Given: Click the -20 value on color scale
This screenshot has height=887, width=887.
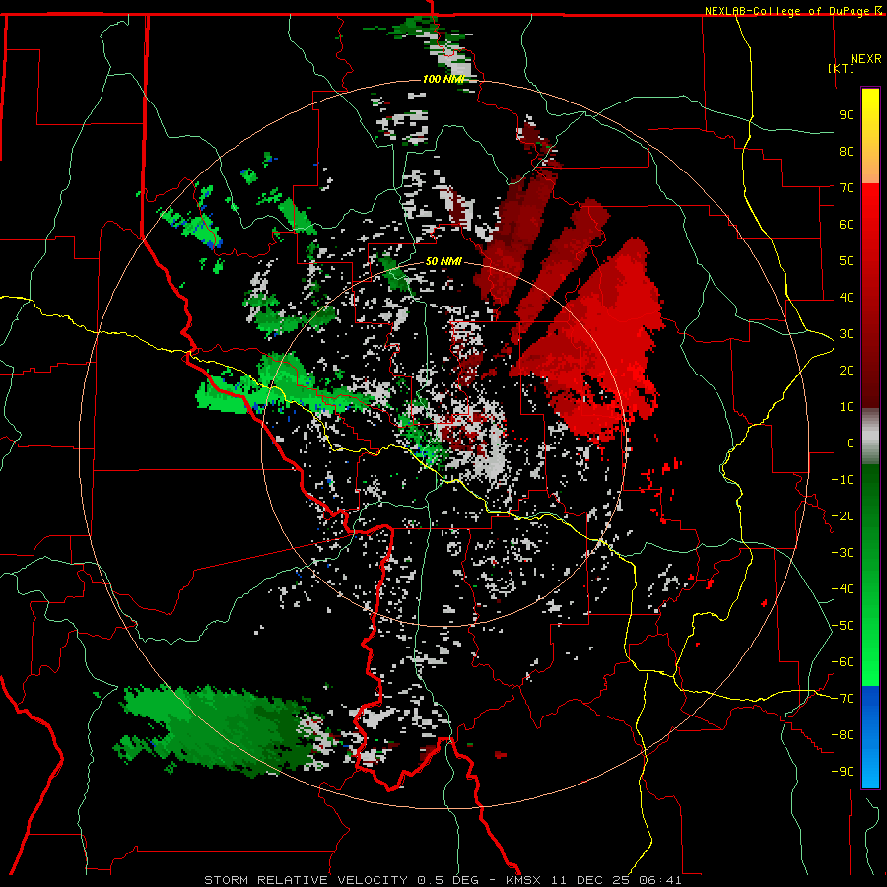Looking at the screenshot, I should pyautogui.click(x=843, y=516).
